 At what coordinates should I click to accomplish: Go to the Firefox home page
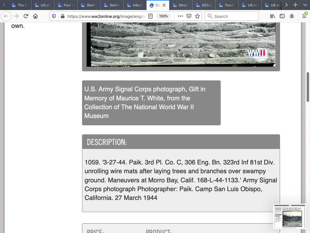coord(35,16)
